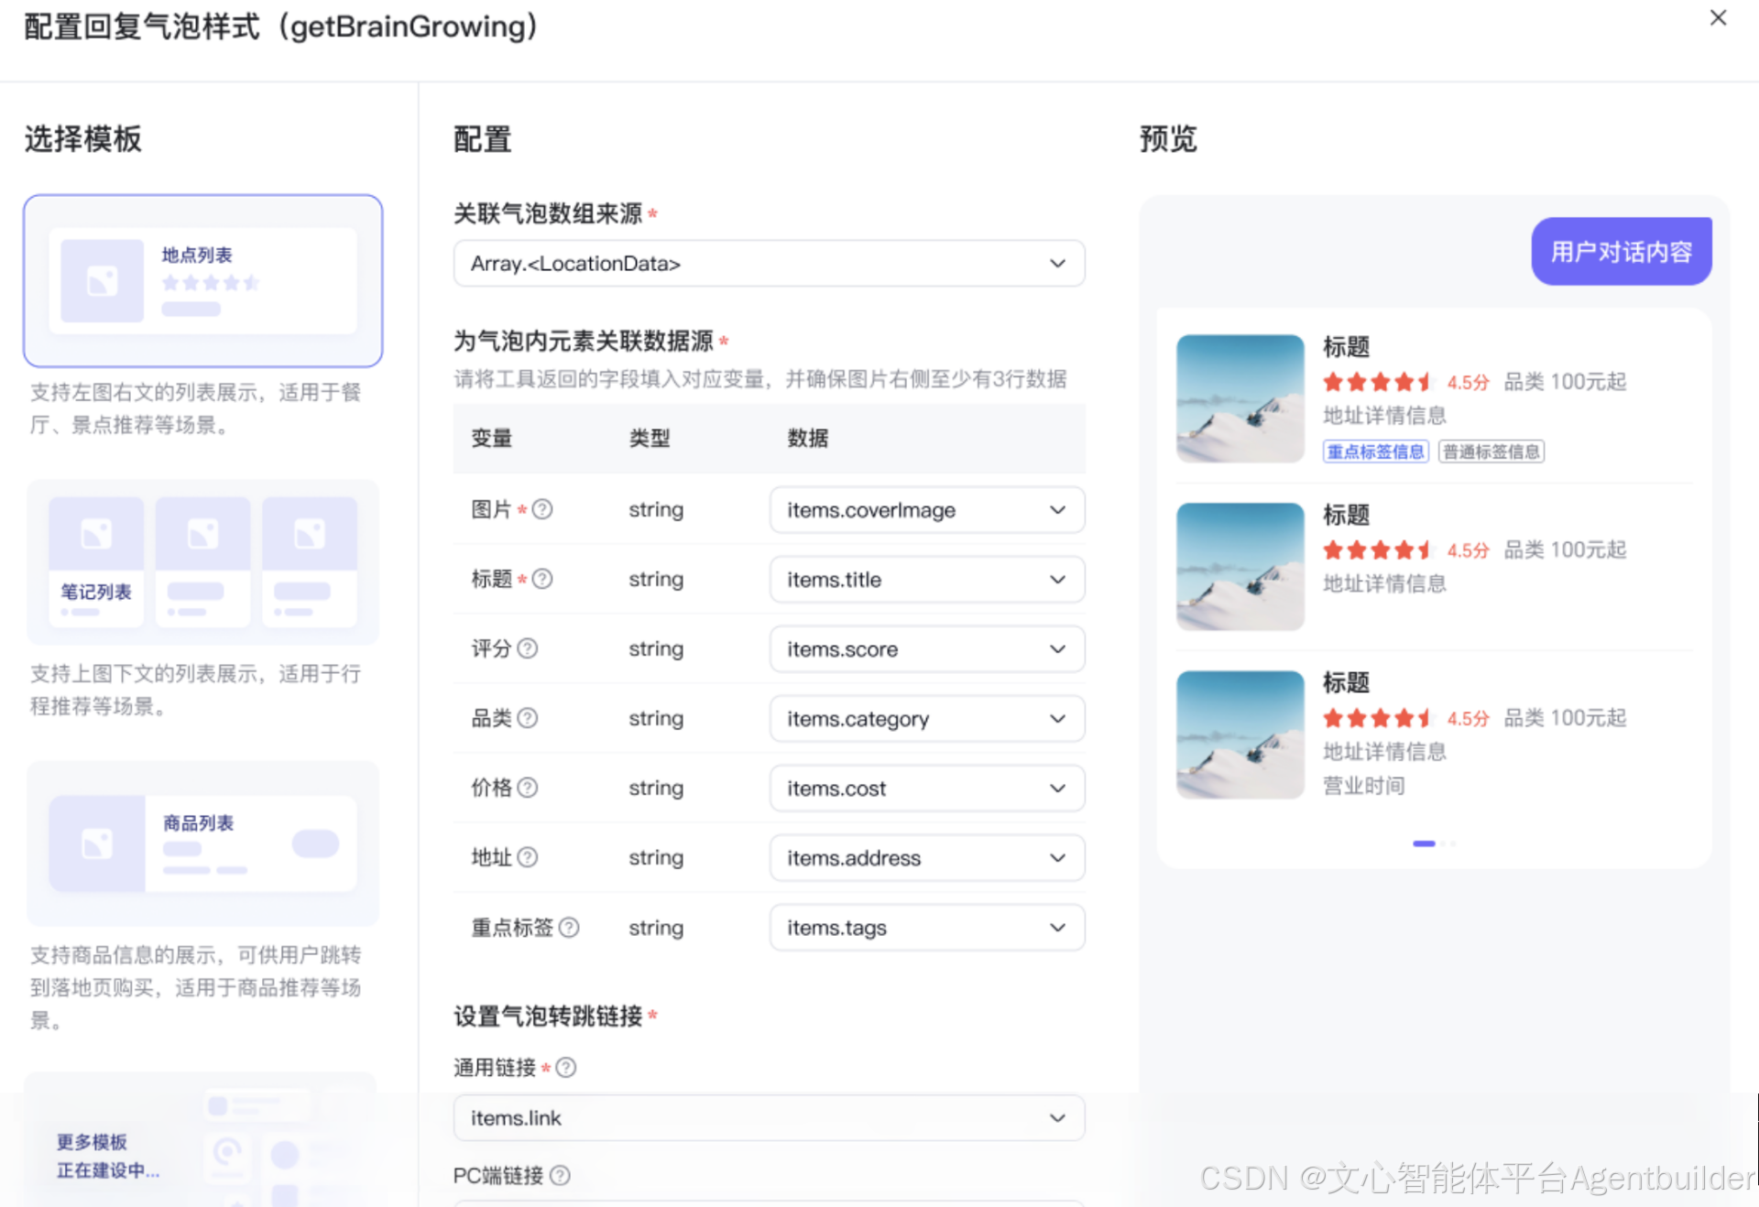
Task: Click help icon next to 通用链接
Action: (x=566, y=1068)
